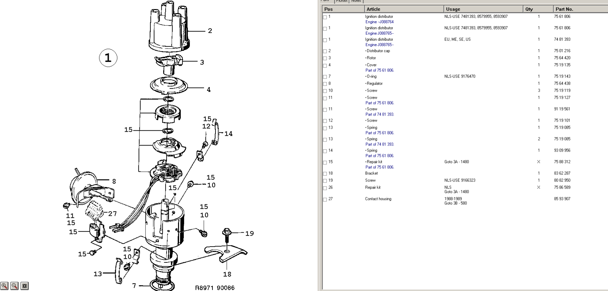The height and width of the screenshot is (291, 608).
Task: Select the Contact housing row text
Action: point(378,199)
